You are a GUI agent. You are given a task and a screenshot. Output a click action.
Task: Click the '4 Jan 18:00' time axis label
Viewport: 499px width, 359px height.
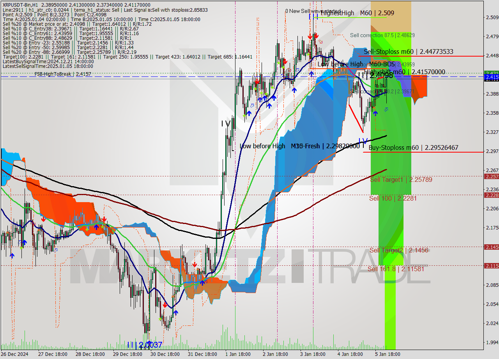coord(350,354)
